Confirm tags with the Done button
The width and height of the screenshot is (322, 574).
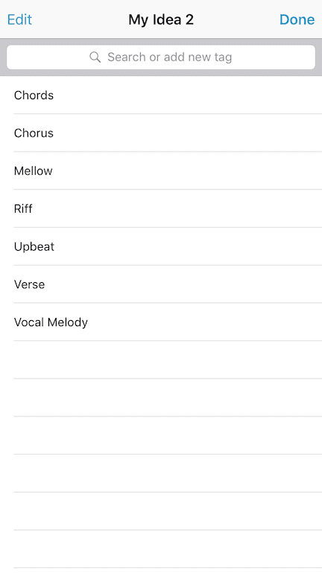(x=297, y=19)
